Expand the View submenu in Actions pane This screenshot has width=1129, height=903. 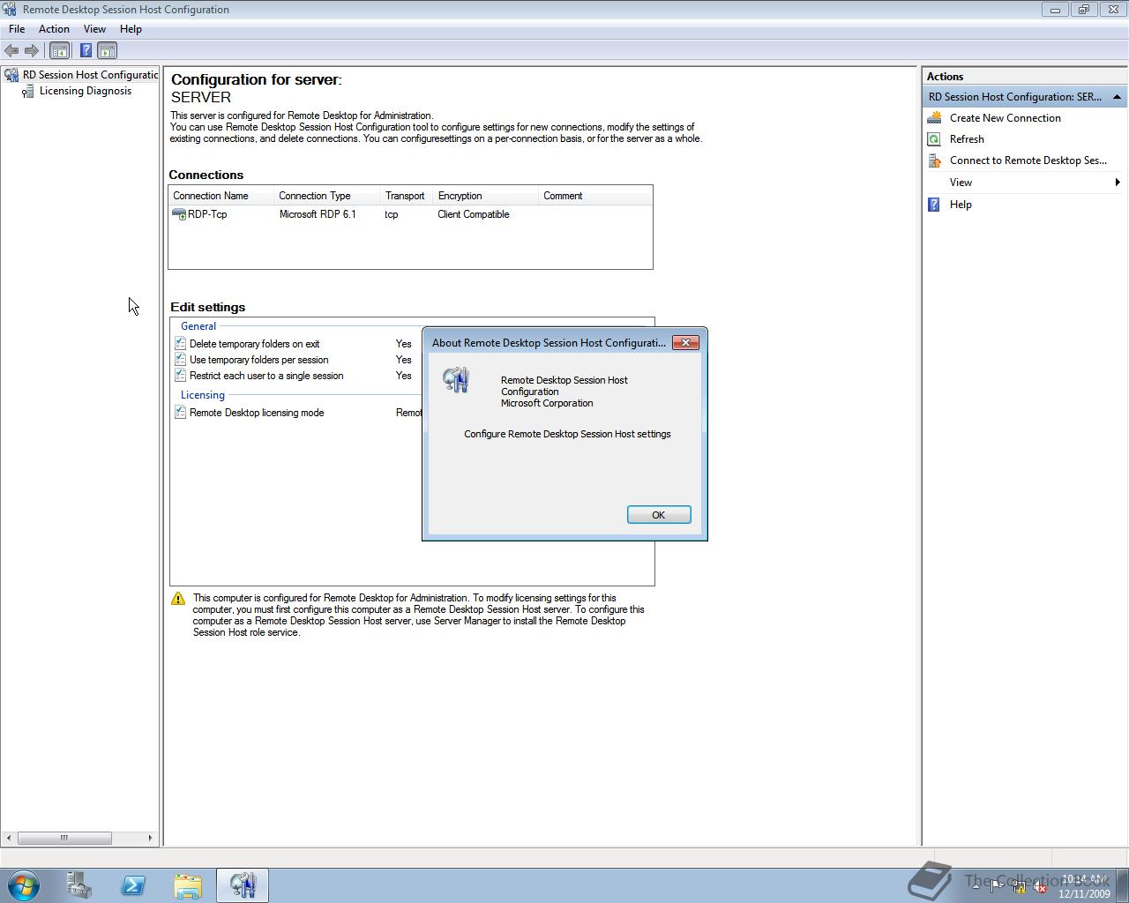coord(1024,183)
